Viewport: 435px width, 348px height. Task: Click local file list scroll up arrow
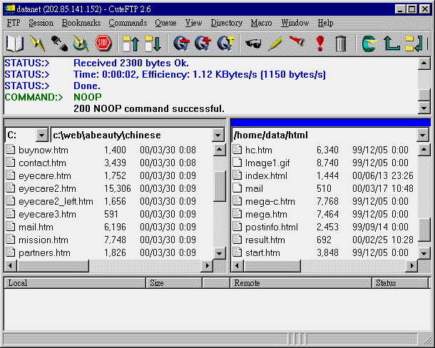219,150
